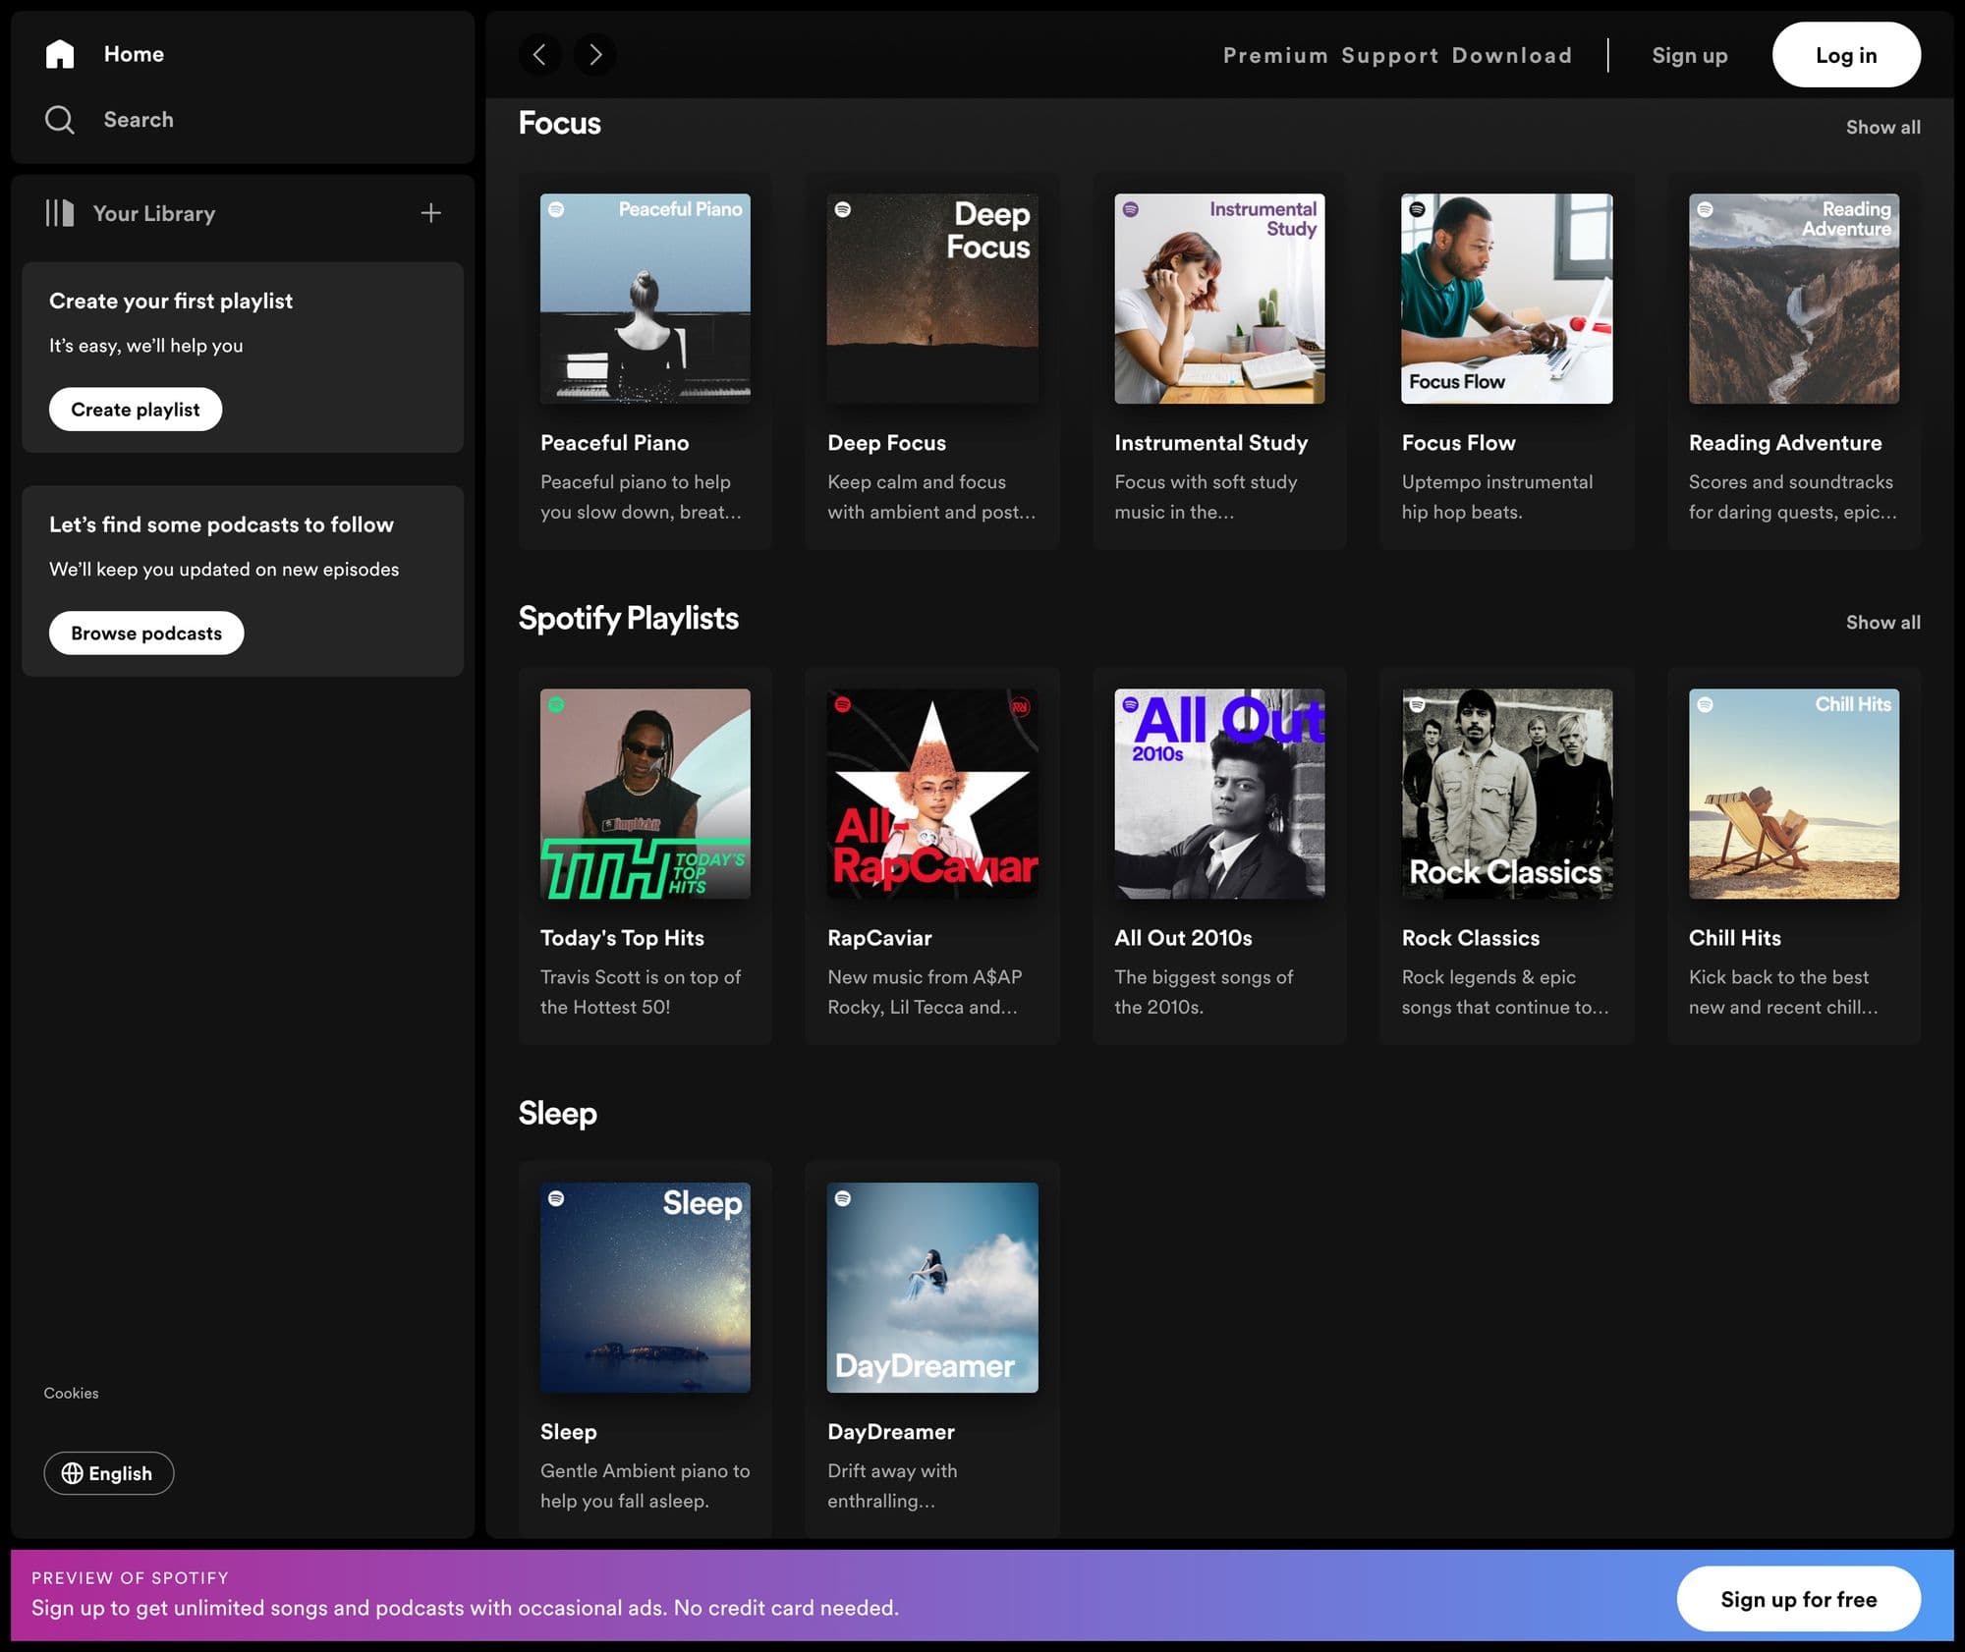Open the English language selector
The height and width of the screenshot is (1652, 1965).
tap(108, 1473)
